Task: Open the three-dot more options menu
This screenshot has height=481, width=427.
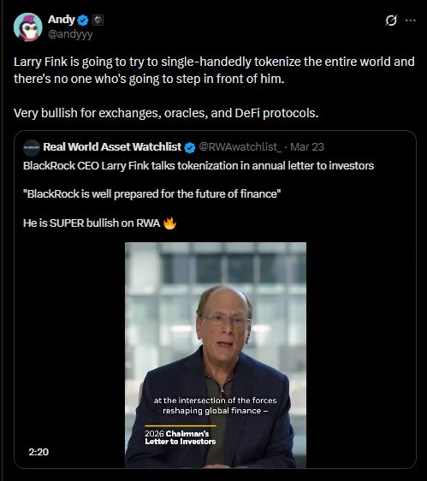Action: point(411,21)
